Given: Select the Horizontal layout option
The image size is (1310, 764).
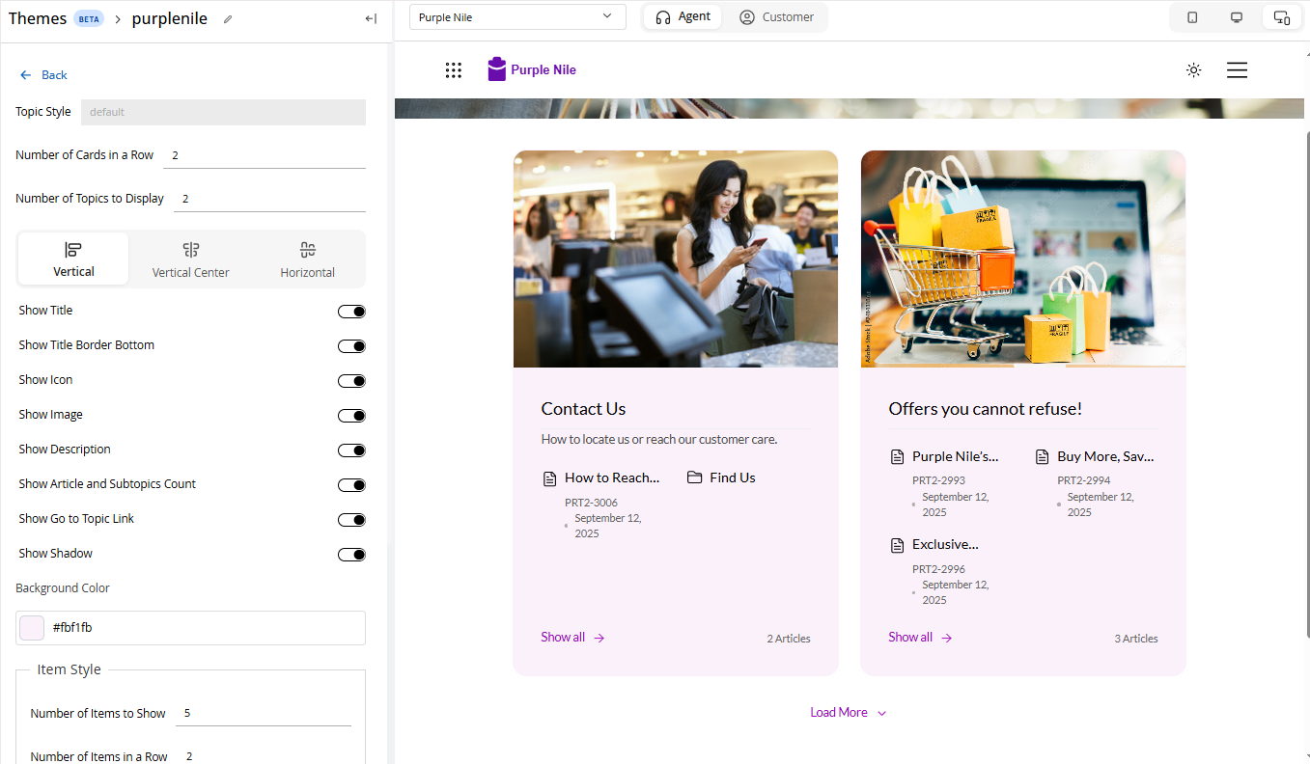Looking at the screenshot, I should click(307, 259).
